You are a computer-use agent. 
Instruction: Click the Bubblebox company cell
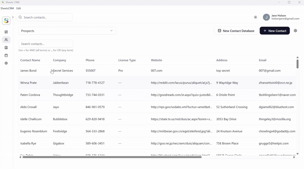60,119
